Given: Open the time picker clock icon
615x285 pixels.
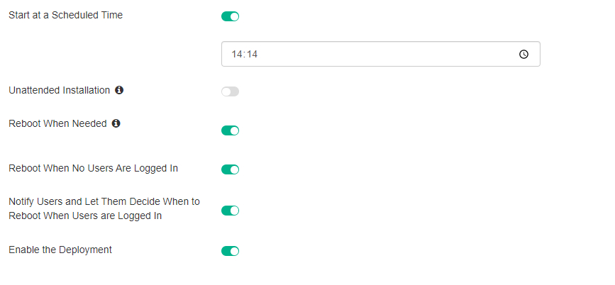Looking at the screenshot, I should click(523, 54).
